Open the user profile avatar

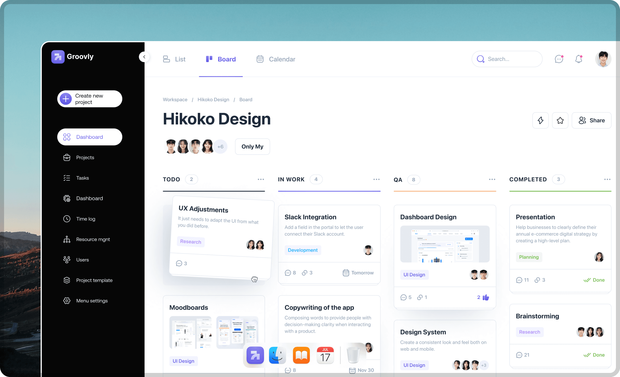click(603, 59)
